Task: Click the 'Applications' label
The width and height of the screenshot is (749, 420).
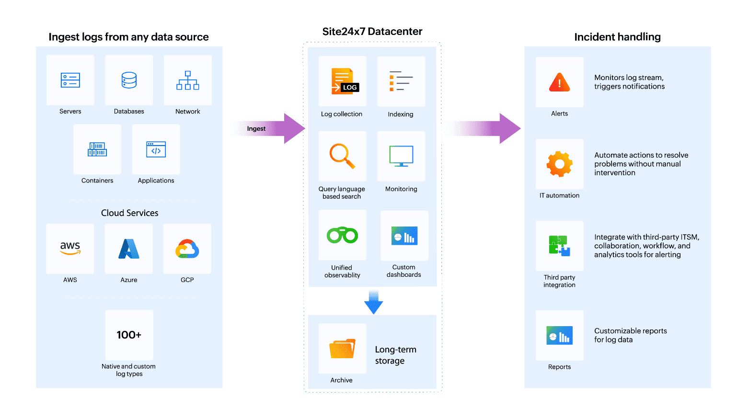Action: click(x=156, y=181)
